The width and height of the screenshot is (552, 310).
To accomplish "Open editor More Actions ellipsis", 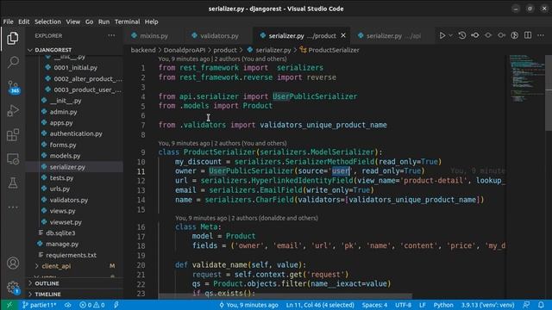I will coord(541,35).
